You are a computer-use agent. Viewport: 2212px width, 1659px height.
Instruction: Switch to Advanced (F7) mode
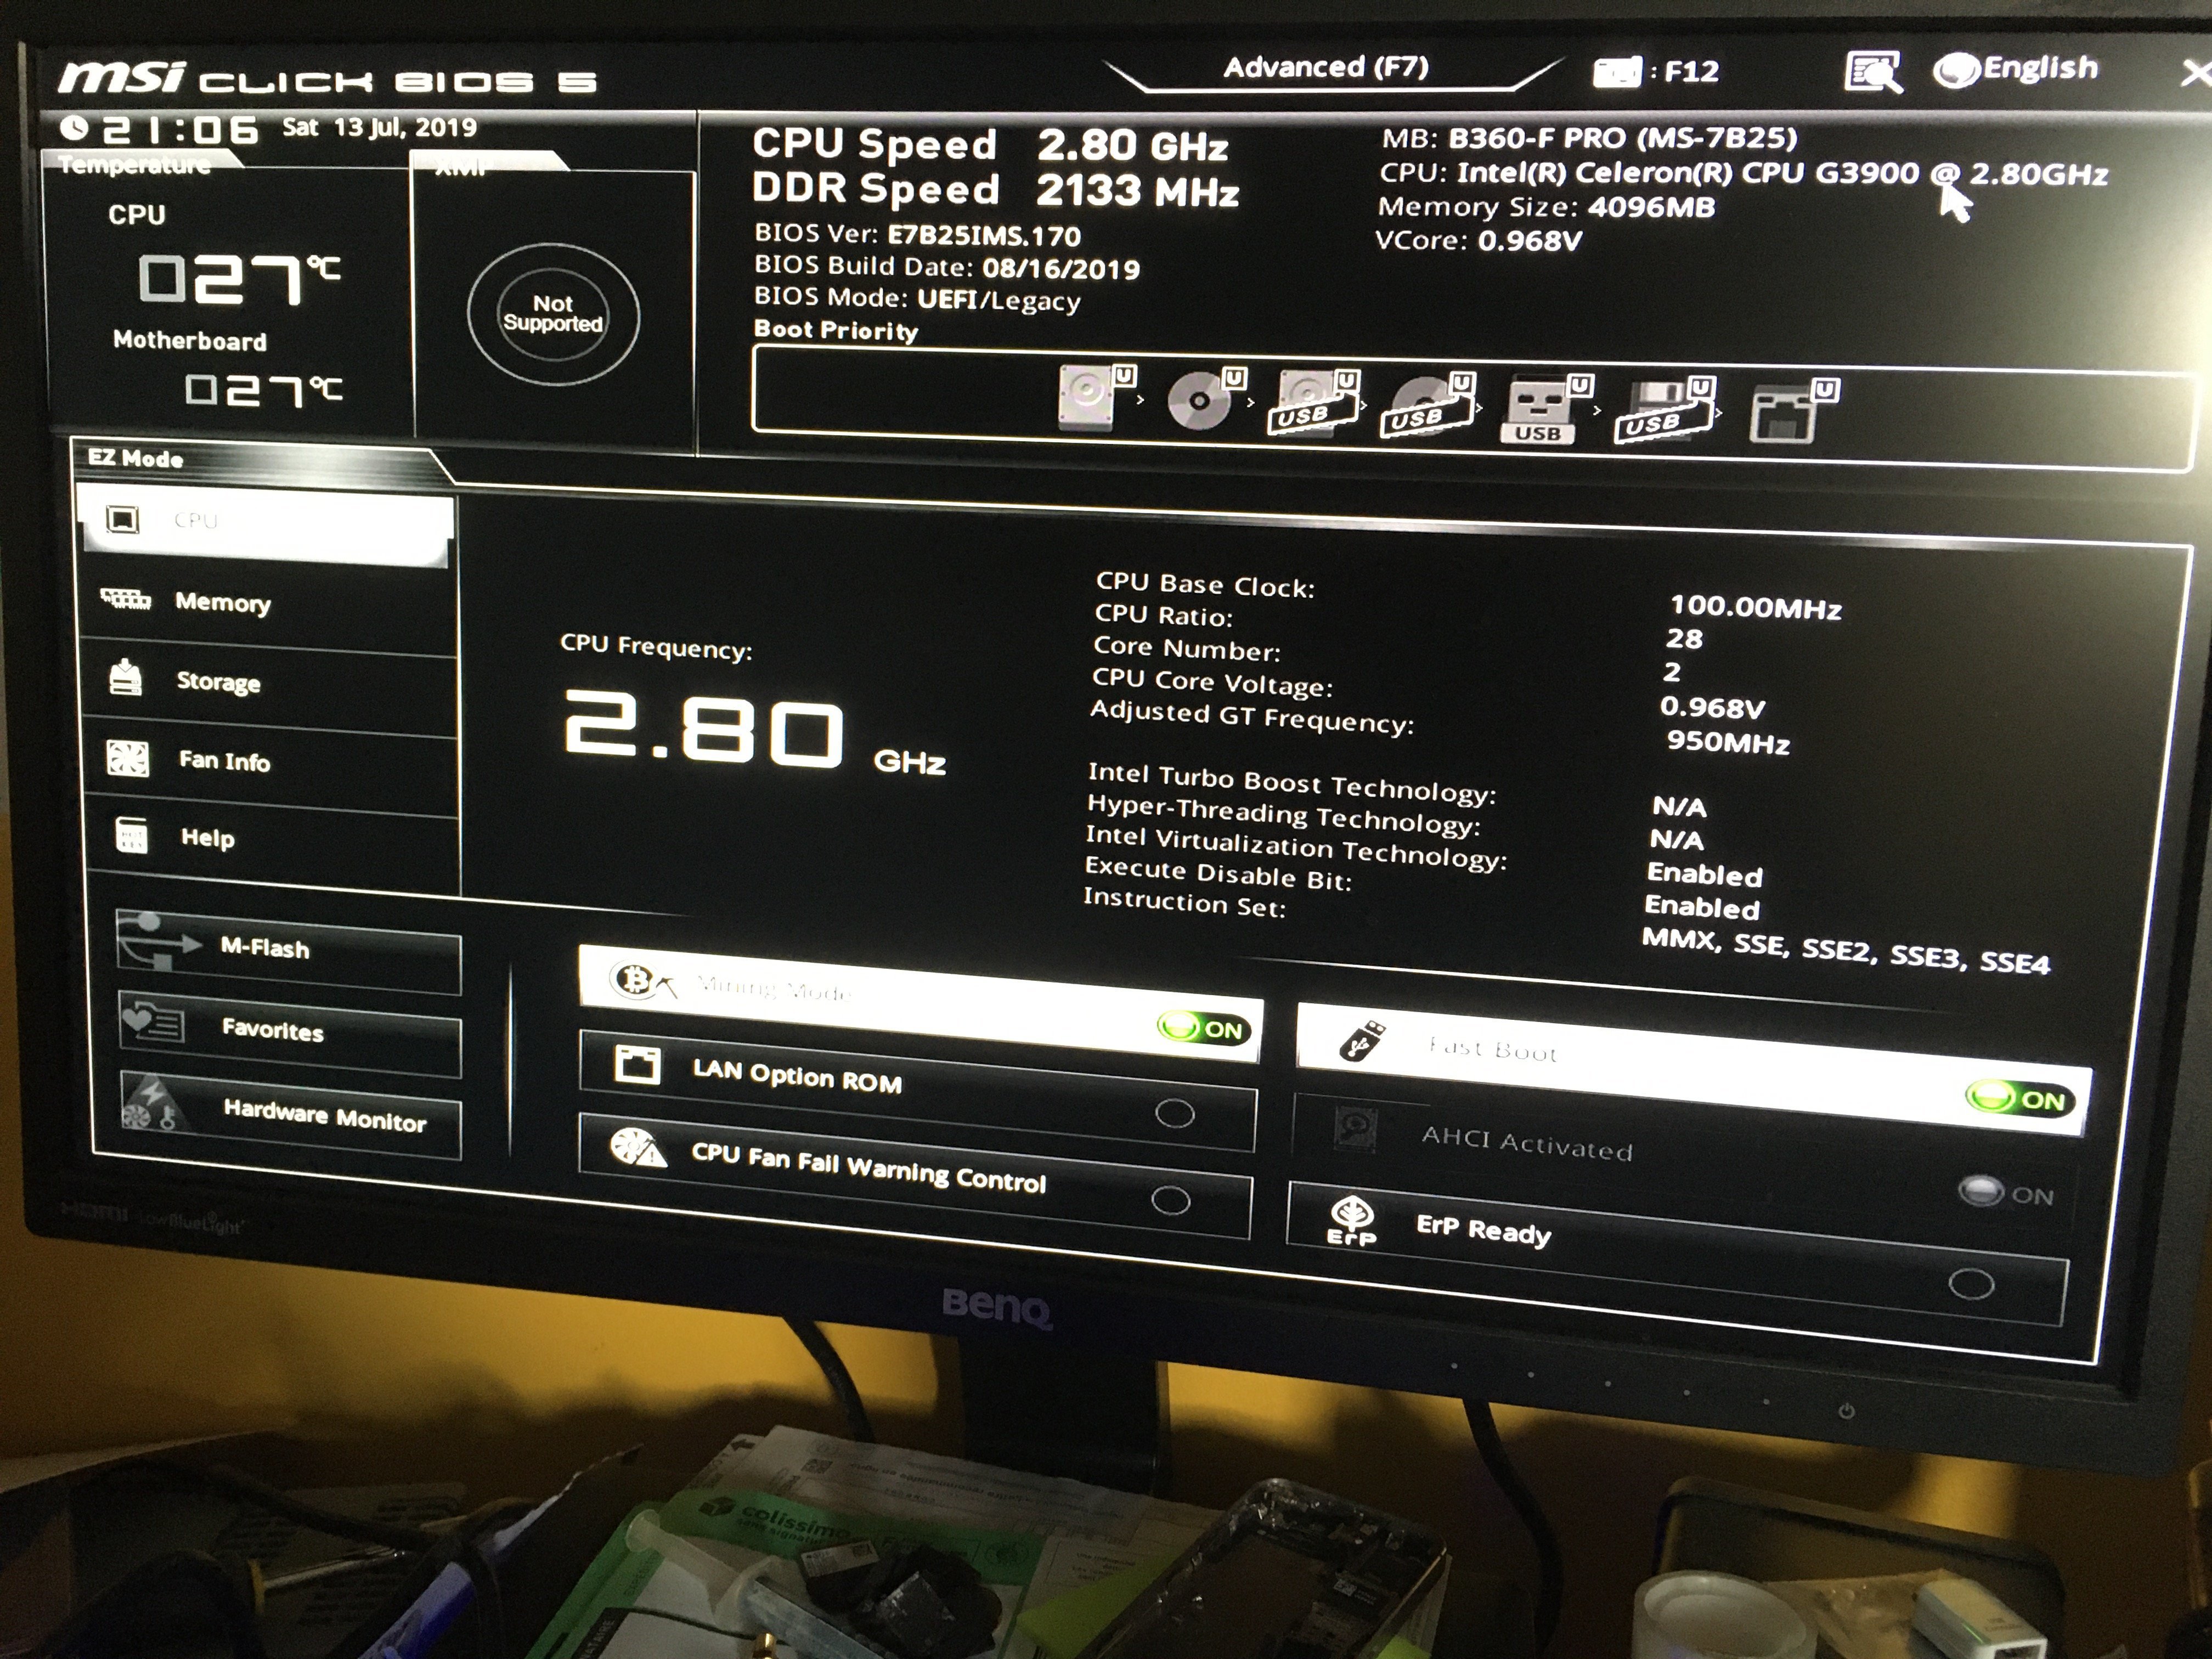(1326, 68)
